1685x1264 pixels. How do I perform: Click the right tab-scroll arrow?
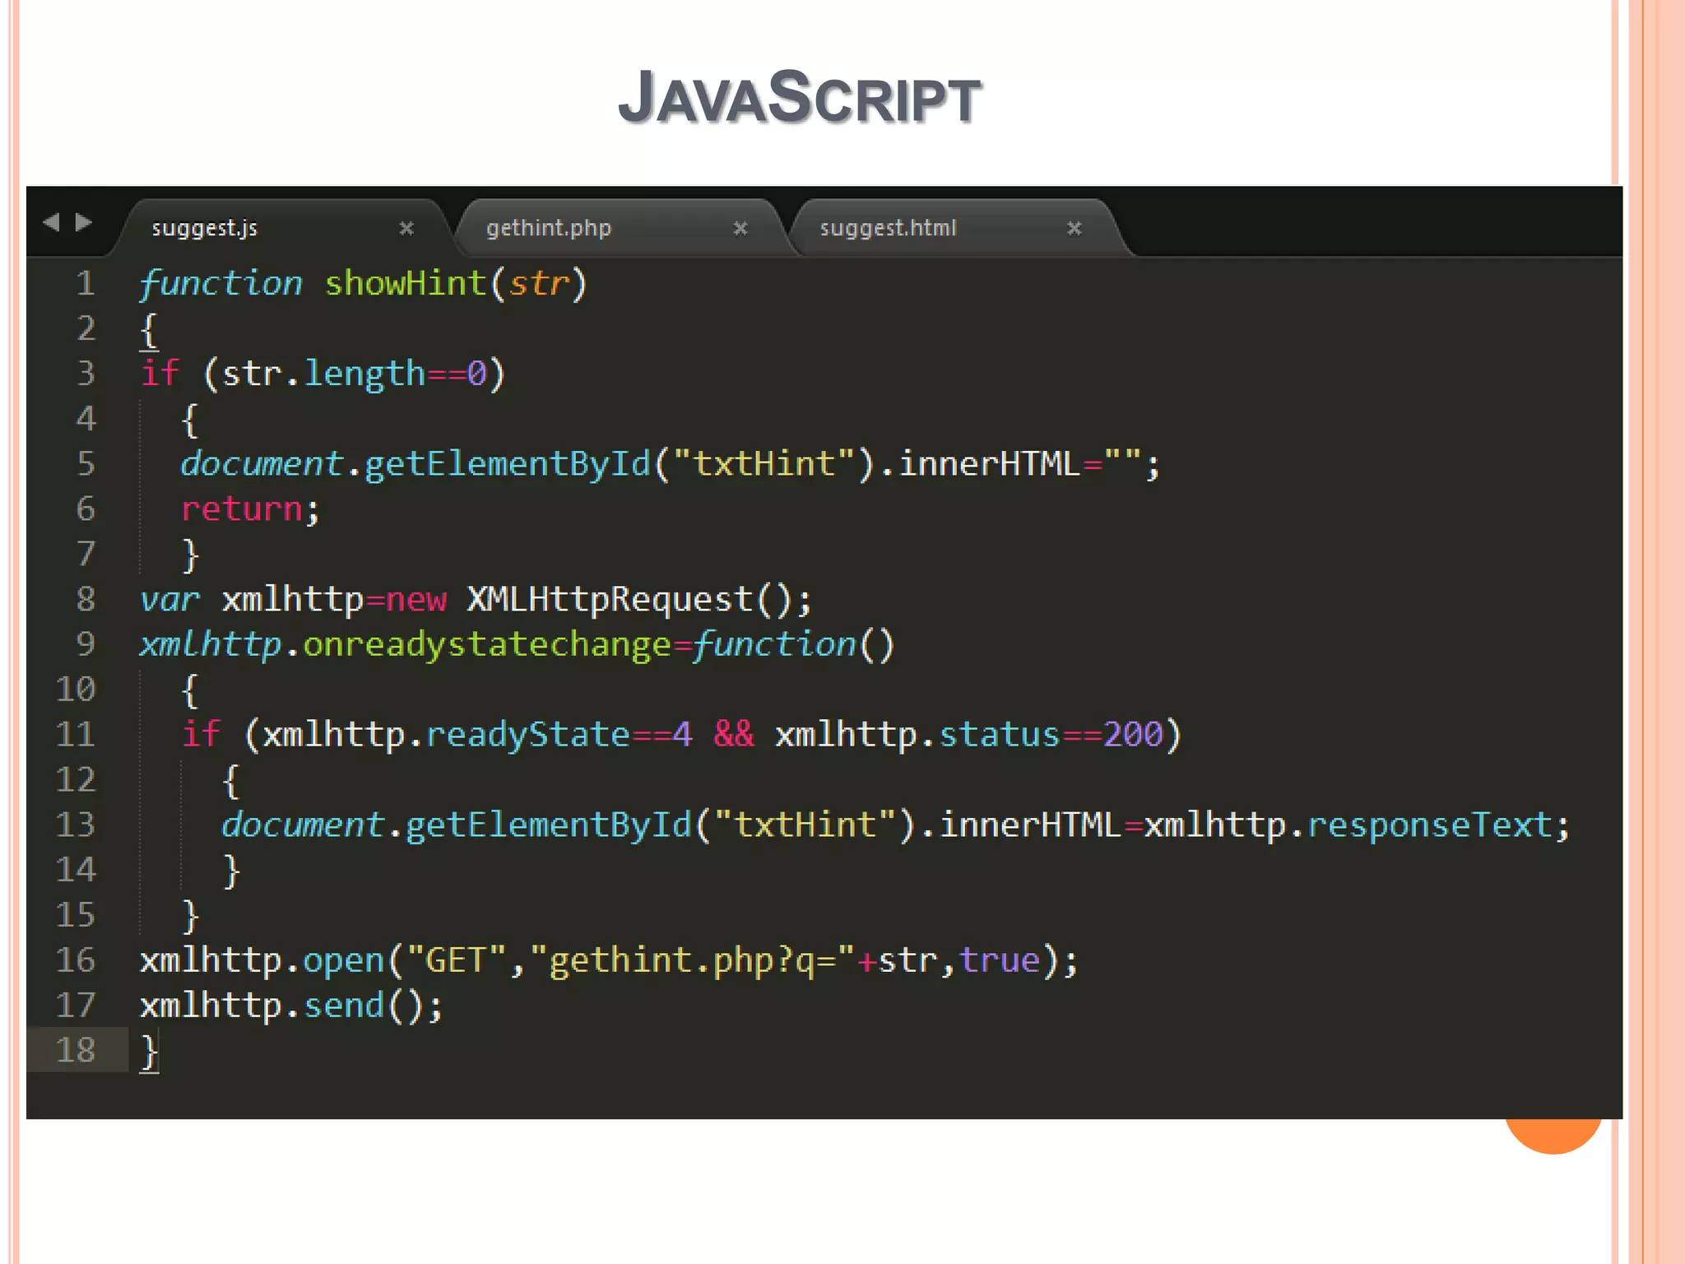tap(83, 222)
